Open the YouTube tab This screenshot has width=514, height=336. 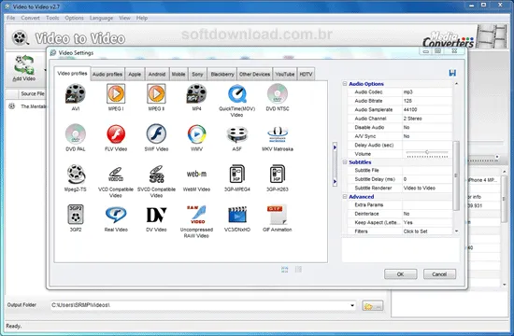tap(284, 75)
